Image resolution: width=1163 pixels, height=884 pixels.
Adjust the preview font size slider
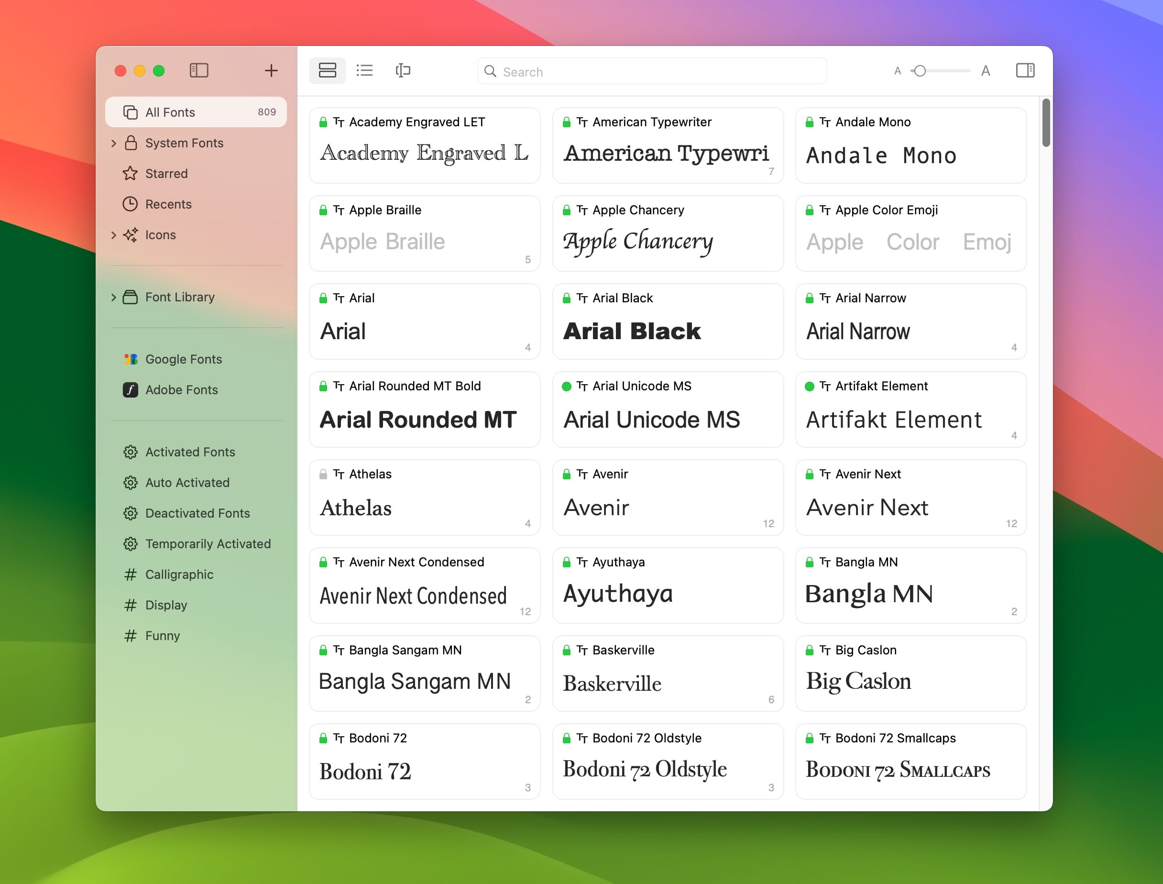[x=920, y=71]
